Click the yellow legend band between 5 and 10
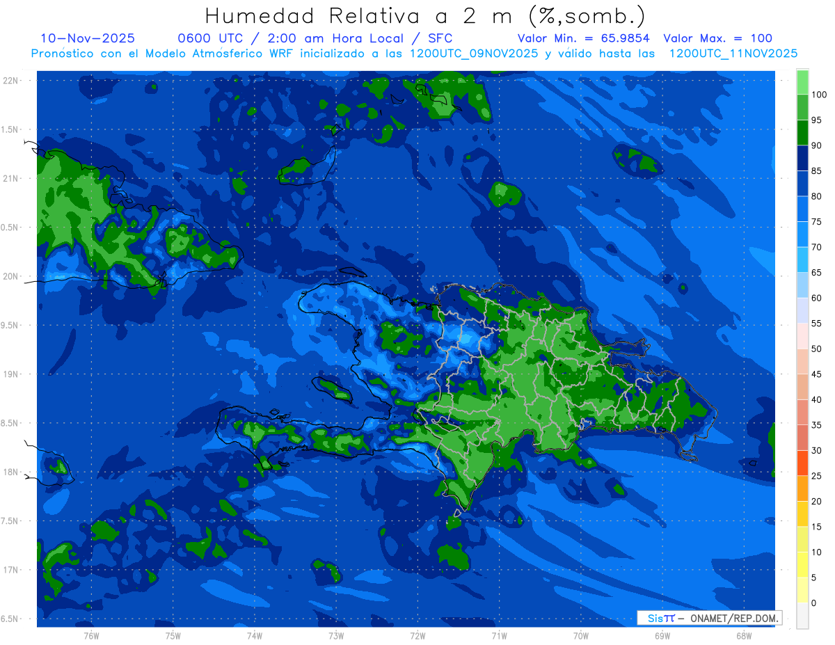 pos(802,564)
